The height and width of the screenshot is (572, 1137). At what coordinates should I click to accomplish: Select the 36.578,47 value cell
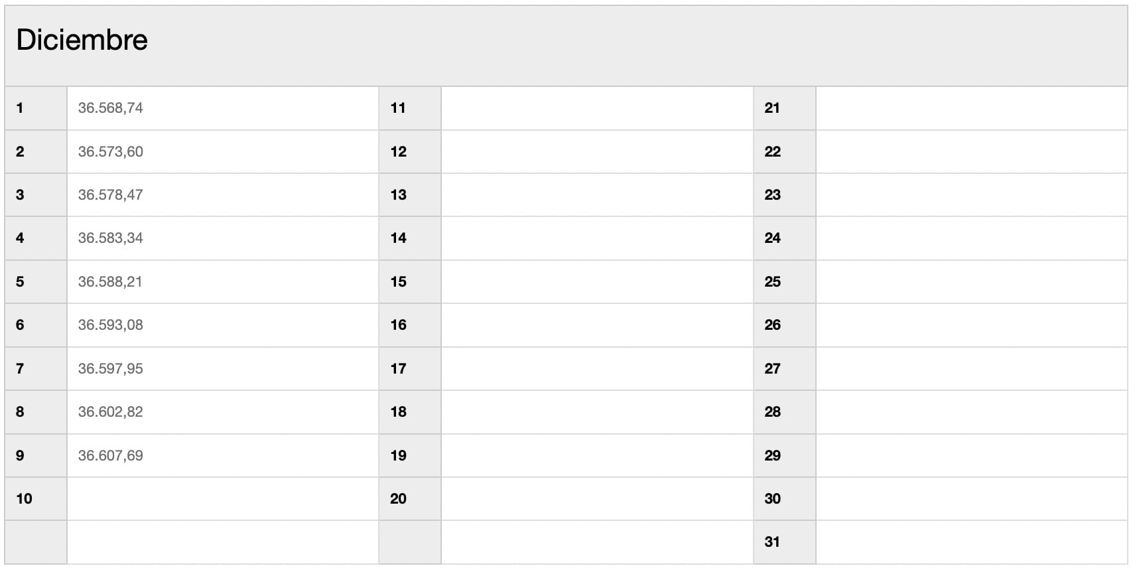(110, 195)
